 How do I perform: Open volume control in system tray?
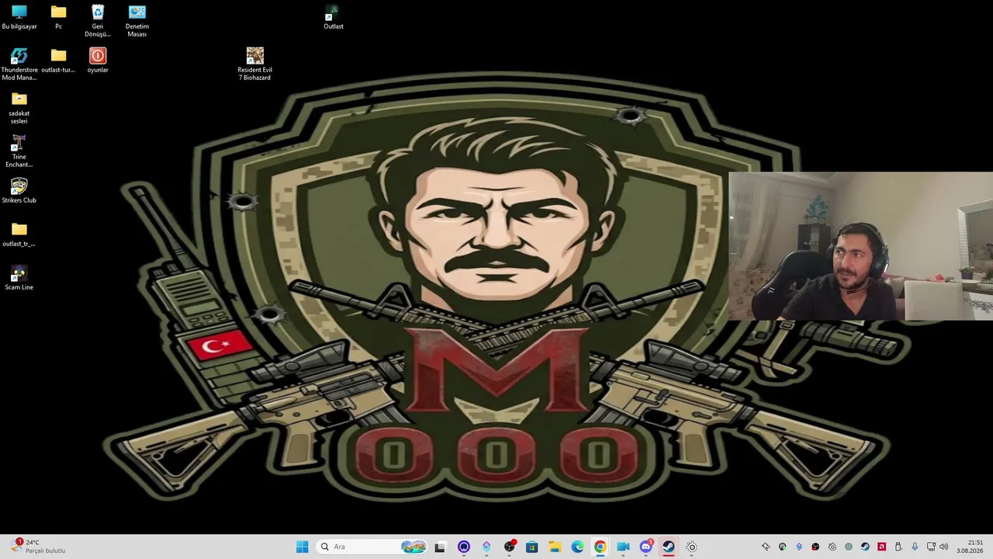pyautogui.click(x=943, y=547)
